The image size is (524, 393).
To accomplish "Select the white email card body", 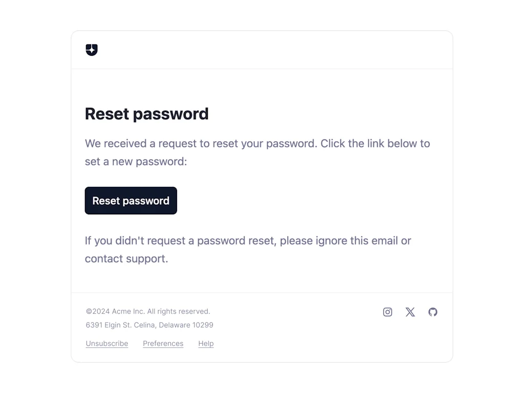I will [x=262, y=179].
